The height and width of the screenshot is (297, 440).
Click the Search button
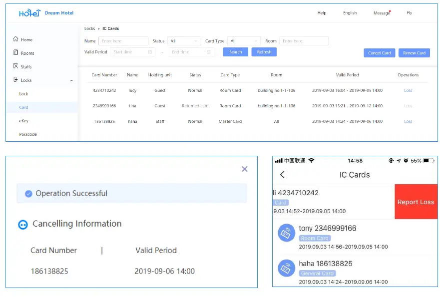pyautogui.click(x=235, y=52)
